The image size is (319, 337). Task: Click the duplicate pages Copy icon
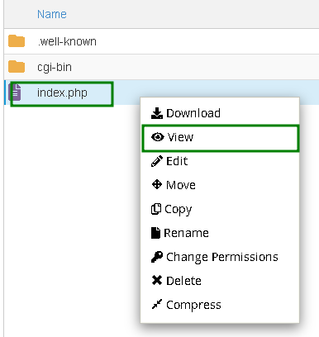(156, 209)
